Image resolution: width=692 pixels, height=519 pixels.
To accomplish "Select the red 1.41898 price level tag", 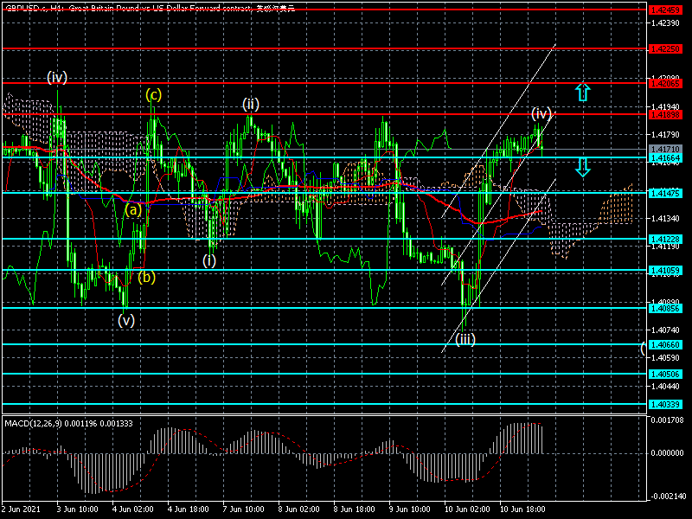I will click(x=665, y=114).
